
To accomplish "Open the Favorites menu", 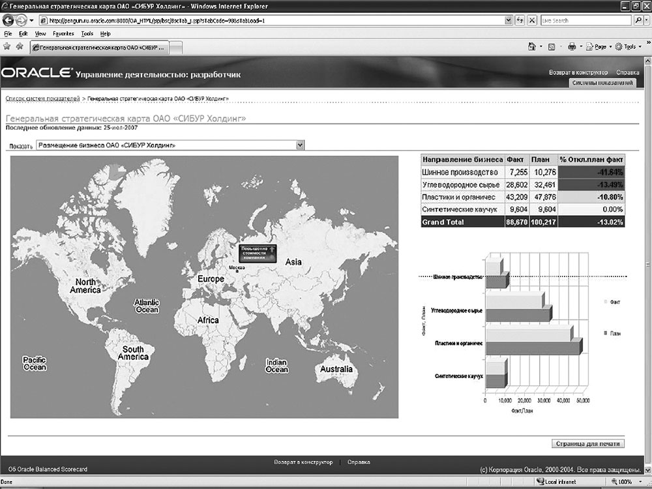I will pyautogui.click(x=63, y=34).
